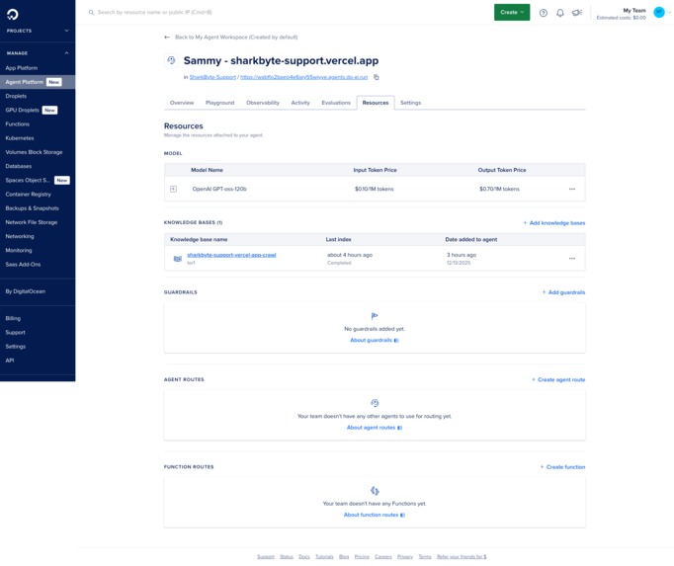Screen dimensions: 674x566
Task: Open the Pricing footer link
Action: pos(362,556)
